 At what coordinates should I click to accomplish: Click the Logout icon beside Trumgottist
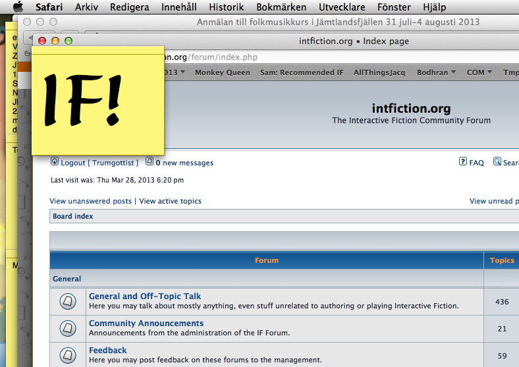point(55,162)
